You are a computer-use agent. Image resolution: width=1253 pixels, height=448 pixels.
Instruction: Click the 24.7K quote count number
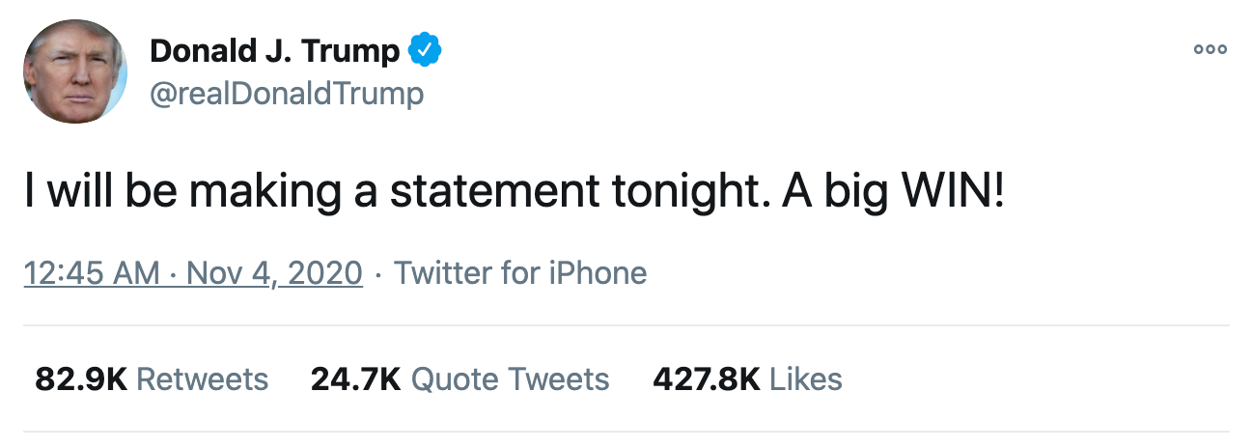pos(355,379)
